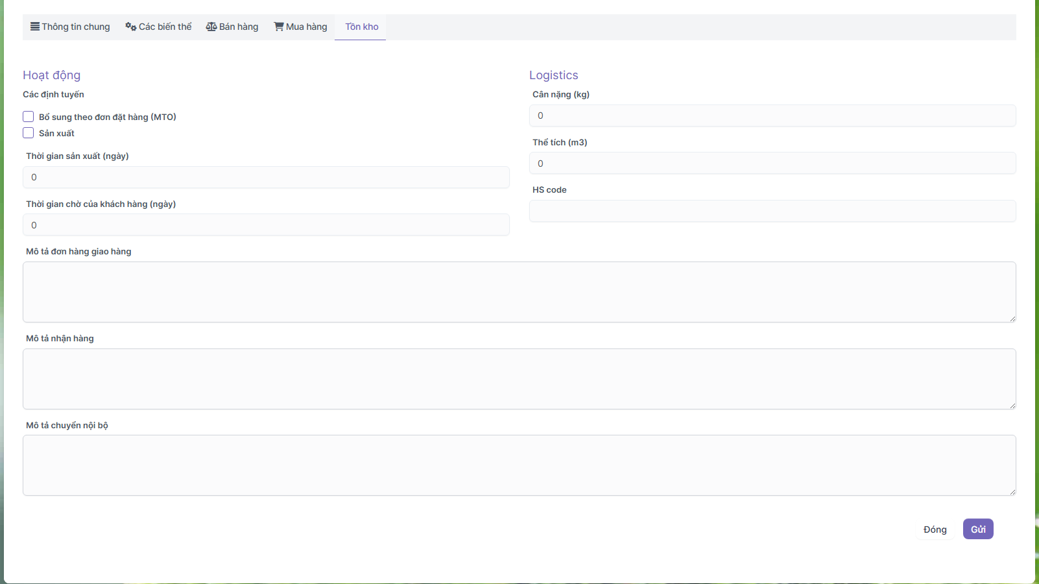Focus the Thời gian sản xuất field
This screenshot has width=1039, height=584.
[x=266, y=177]
